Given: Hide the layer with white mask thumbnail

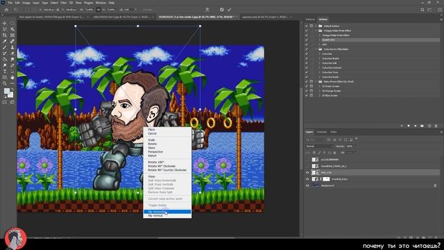Looking at the screenshot, I should coord(307,179).
